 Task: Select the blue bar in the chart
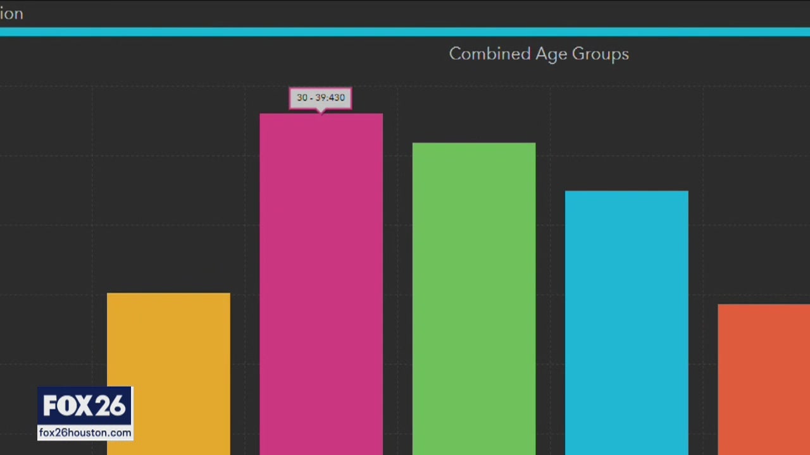coord(626,322)
